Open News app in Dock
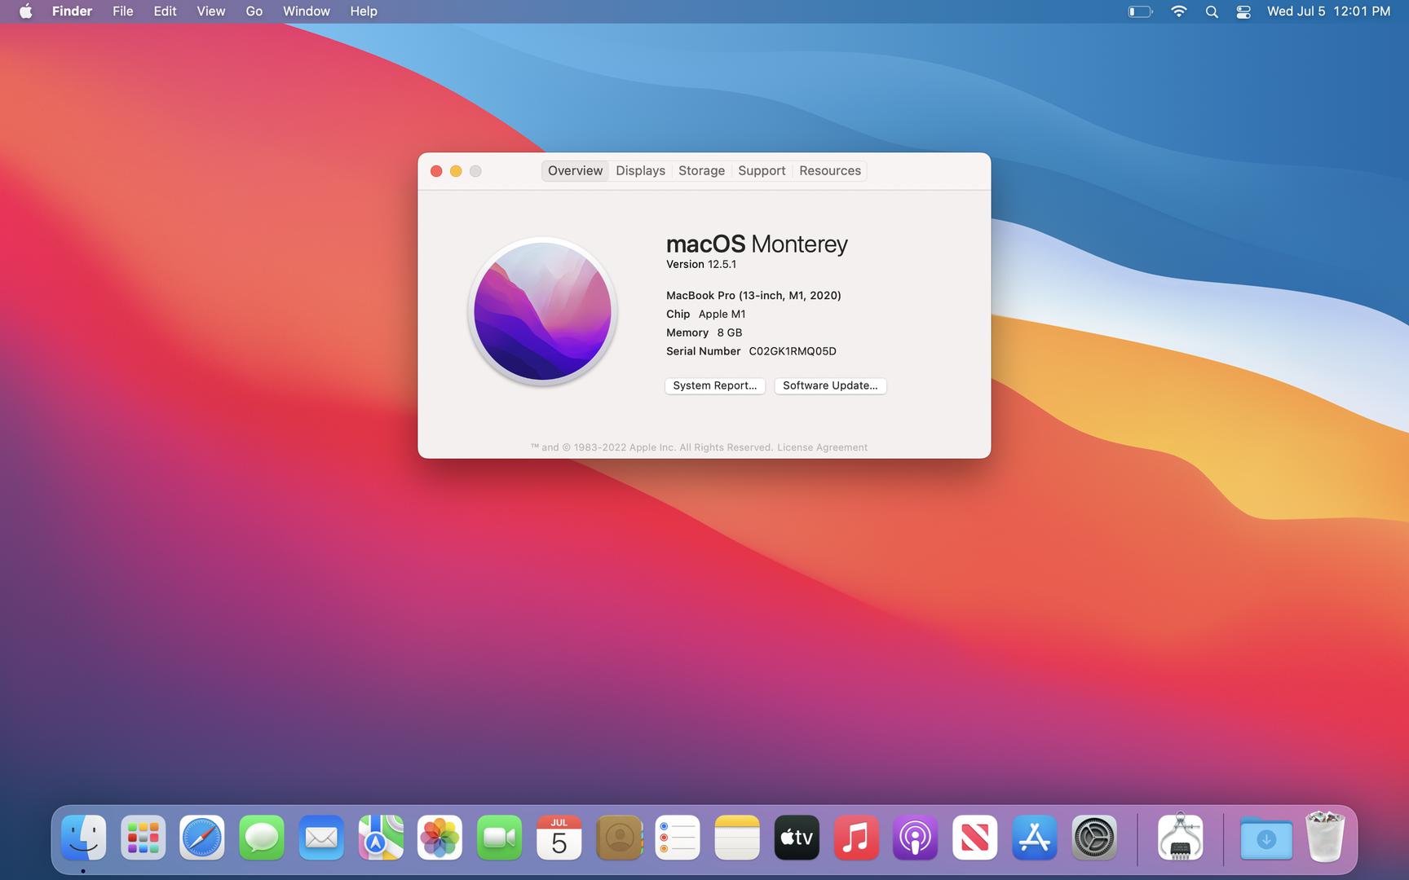Image resolution: width=1409 pixels, height=880 pixels. (x=975, y=837)
